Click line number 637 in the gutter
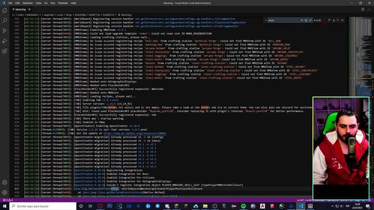 point(17,188)
